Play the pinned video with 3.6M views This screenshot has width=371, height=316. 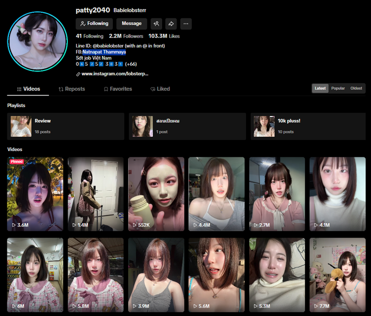tap(36, 194)
